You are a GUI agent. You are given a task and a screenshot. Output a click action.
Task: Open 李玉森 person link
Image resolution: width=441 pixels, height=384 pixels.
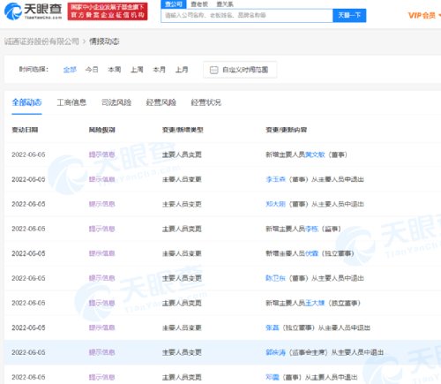[x=275, y=179]
